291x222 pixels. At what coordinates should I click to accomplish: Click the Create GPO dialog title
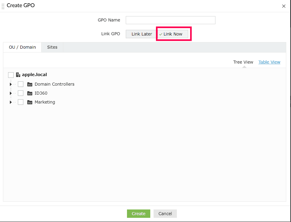click(21, 5)
